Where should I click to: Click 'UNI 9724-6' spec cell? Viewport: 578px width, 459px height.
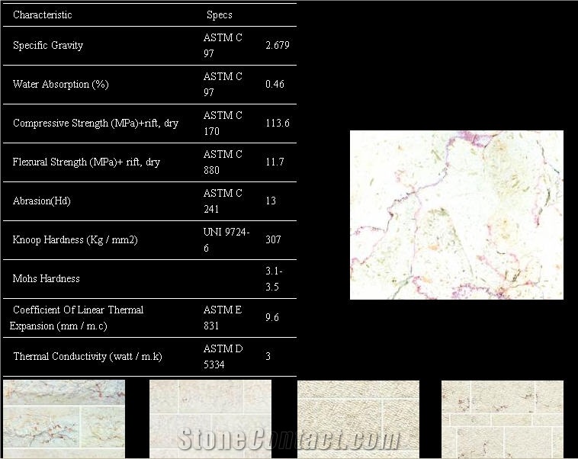tap(226, 239)
